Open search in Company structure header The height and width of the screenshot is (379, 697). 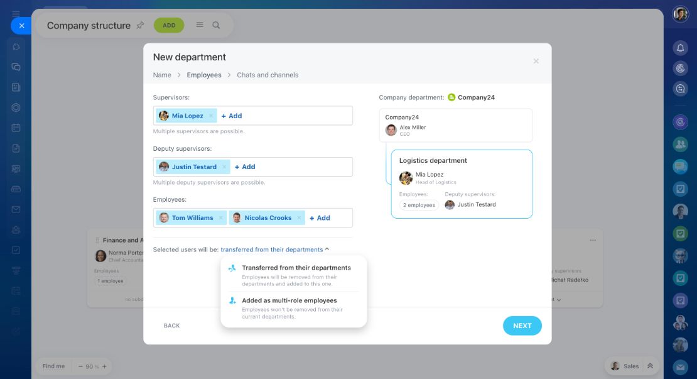point(216,25)
